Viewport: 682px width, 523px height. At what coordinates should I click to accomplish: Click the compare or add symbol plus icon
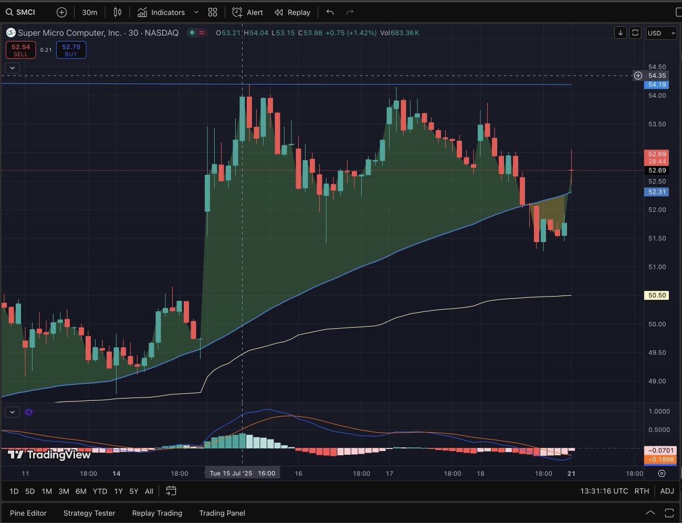61,12
